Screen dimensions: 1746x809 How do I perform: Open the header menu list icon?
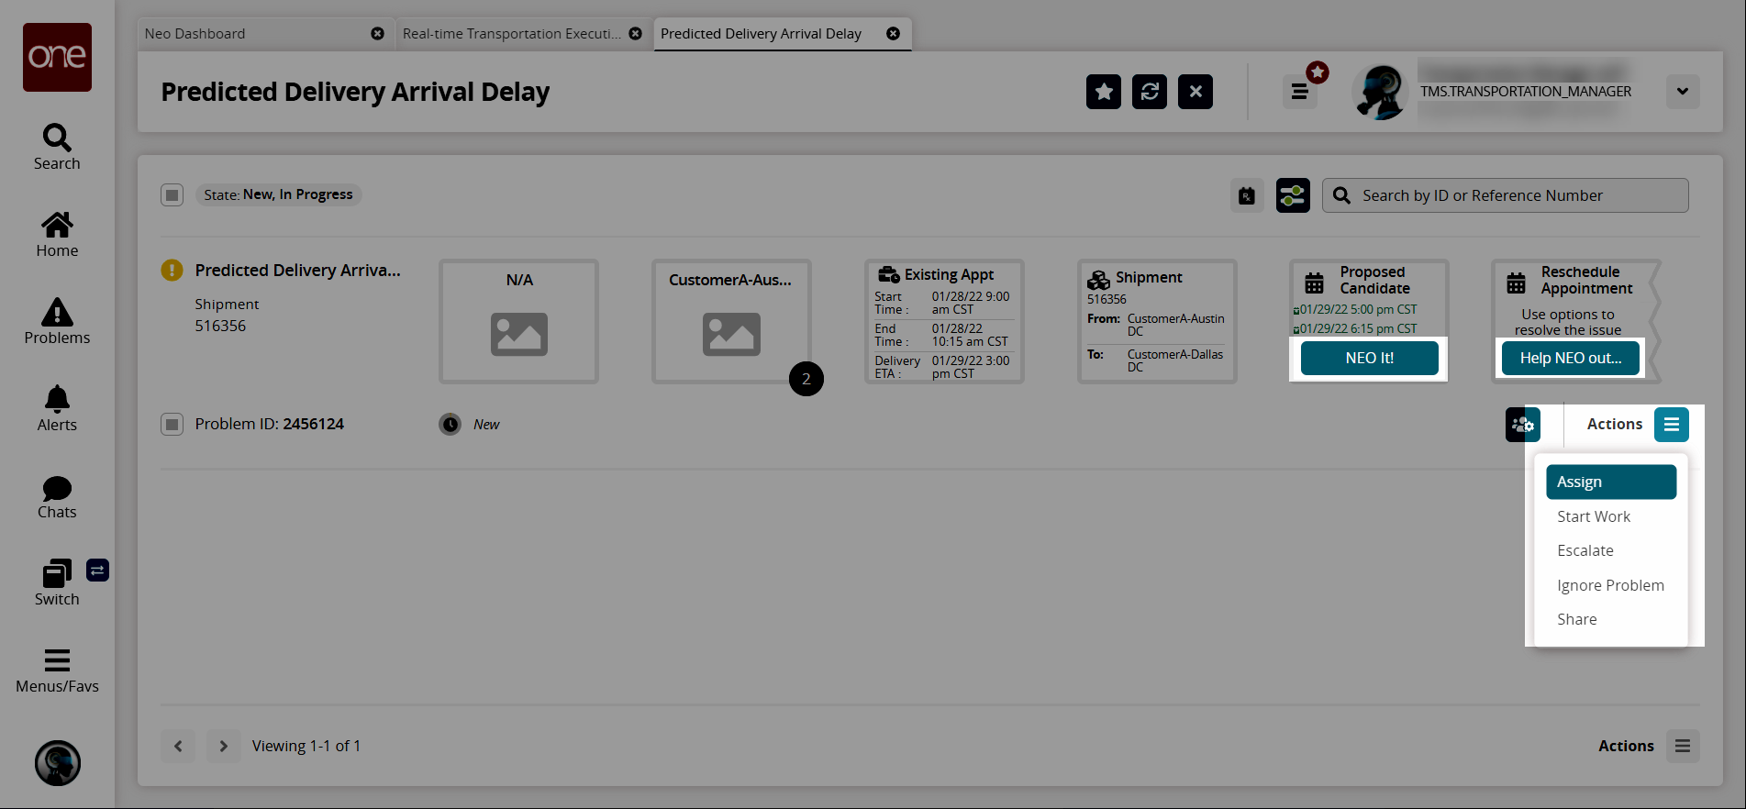(x=1299, y=92)
